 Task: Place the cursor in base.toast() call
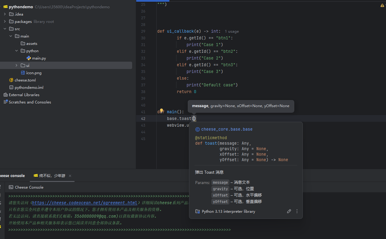(x=194, y=118)
